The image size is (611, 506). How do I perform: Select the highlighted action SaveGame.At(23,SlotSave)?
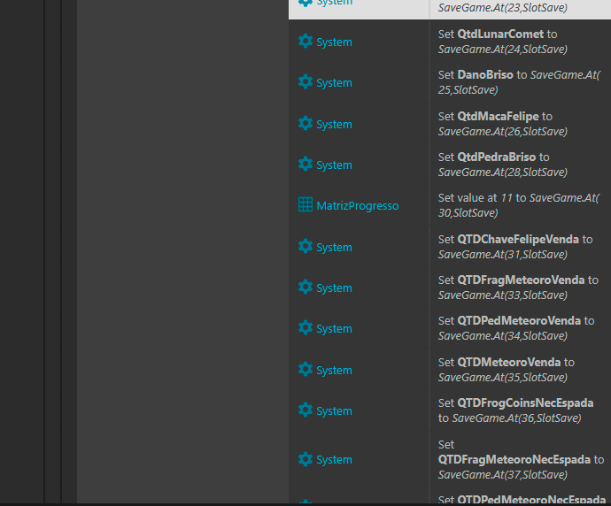(503, 7)
